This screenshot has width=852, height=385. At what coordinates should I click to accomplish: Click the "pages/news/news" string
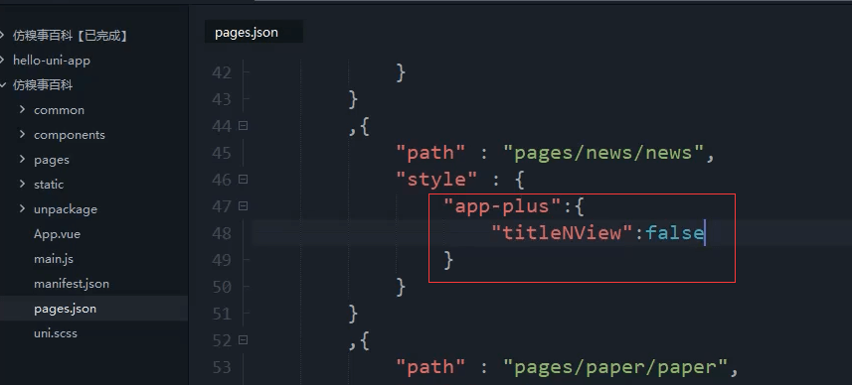pyautogui.click(x=603, y=153)
